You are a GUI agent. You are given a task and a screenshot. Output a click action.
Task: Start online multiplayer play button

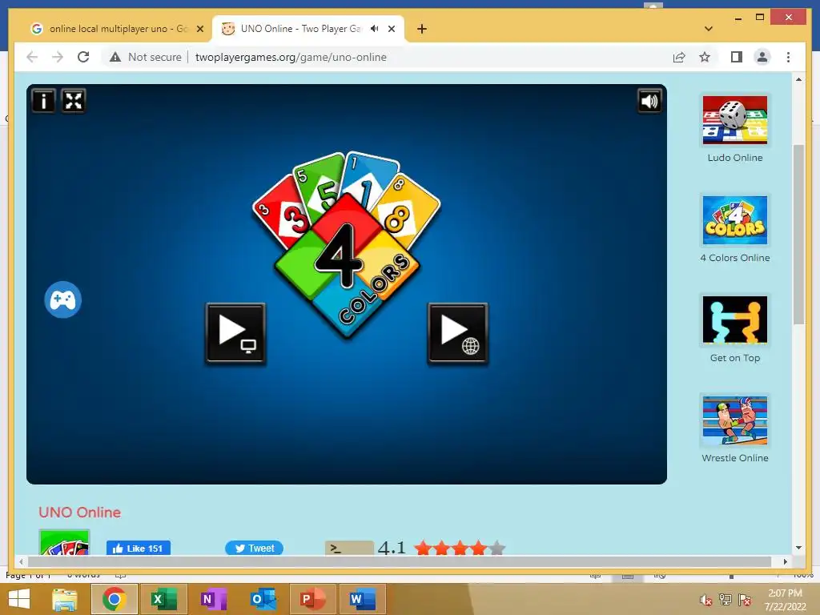[x=458, y=332]
